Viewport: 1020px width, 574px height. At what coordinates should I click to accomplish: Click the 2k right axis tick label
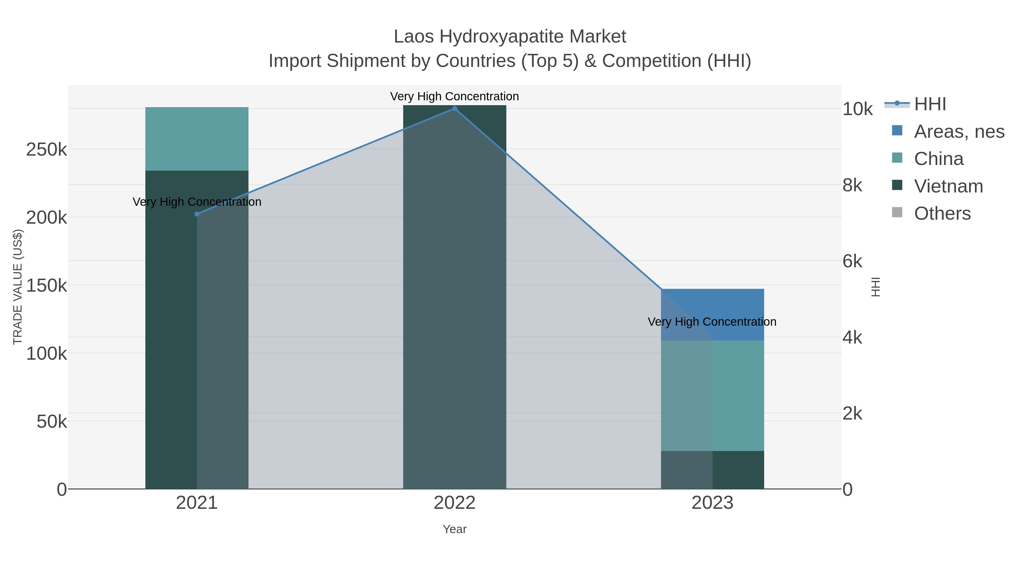pos(853,413)
